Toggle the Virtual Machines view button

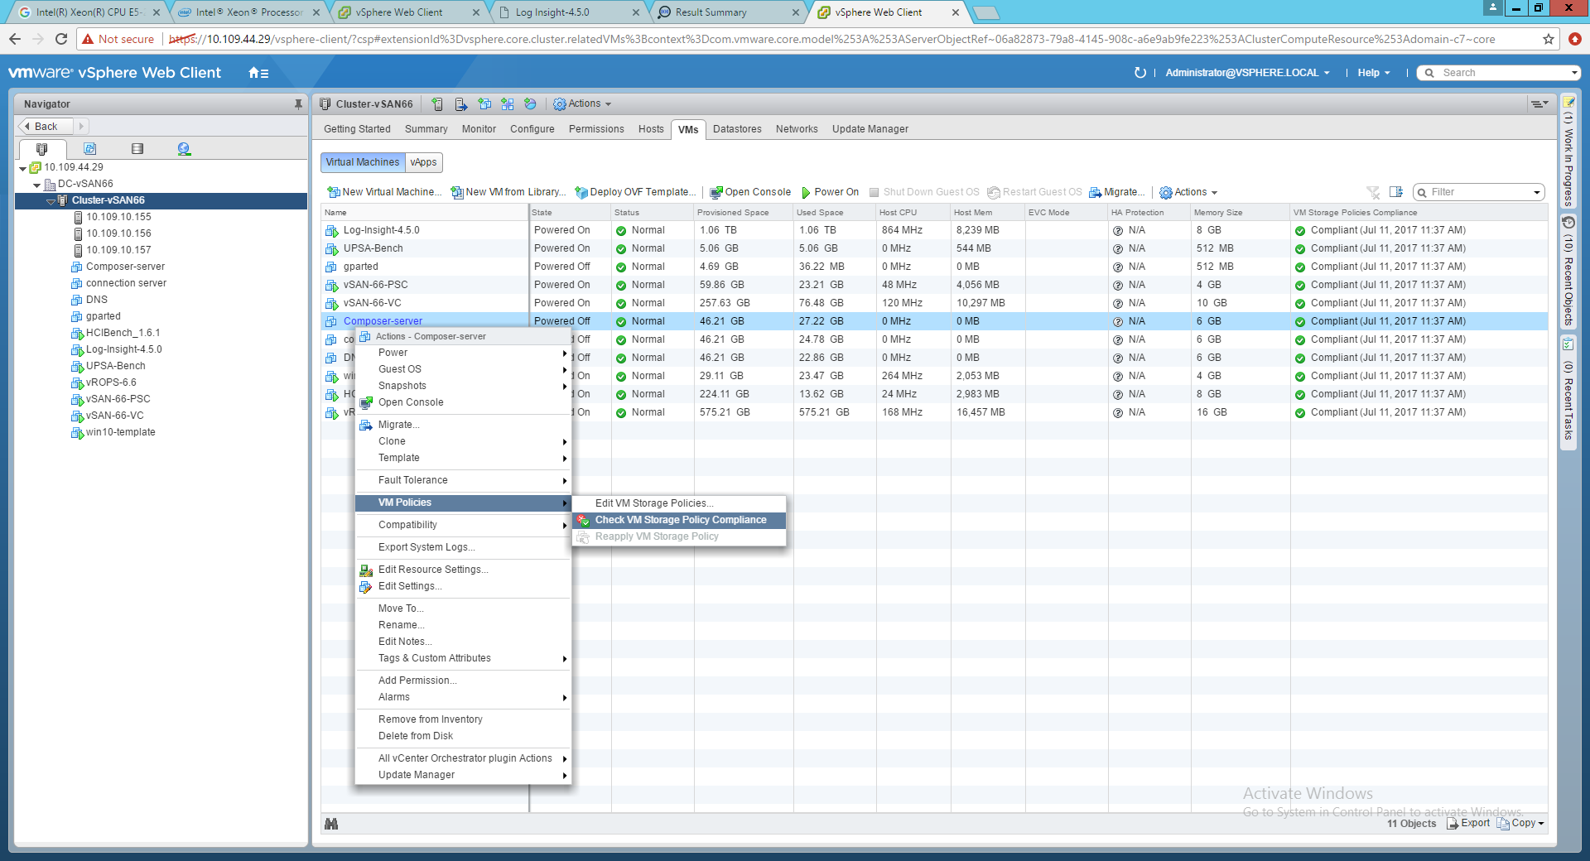362,162
